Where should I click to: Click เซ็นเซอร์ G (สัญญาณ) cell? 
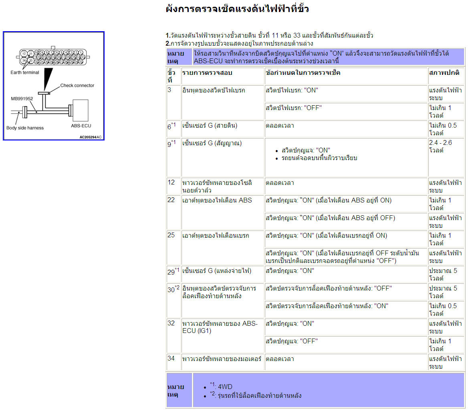[x=223, y=157]
